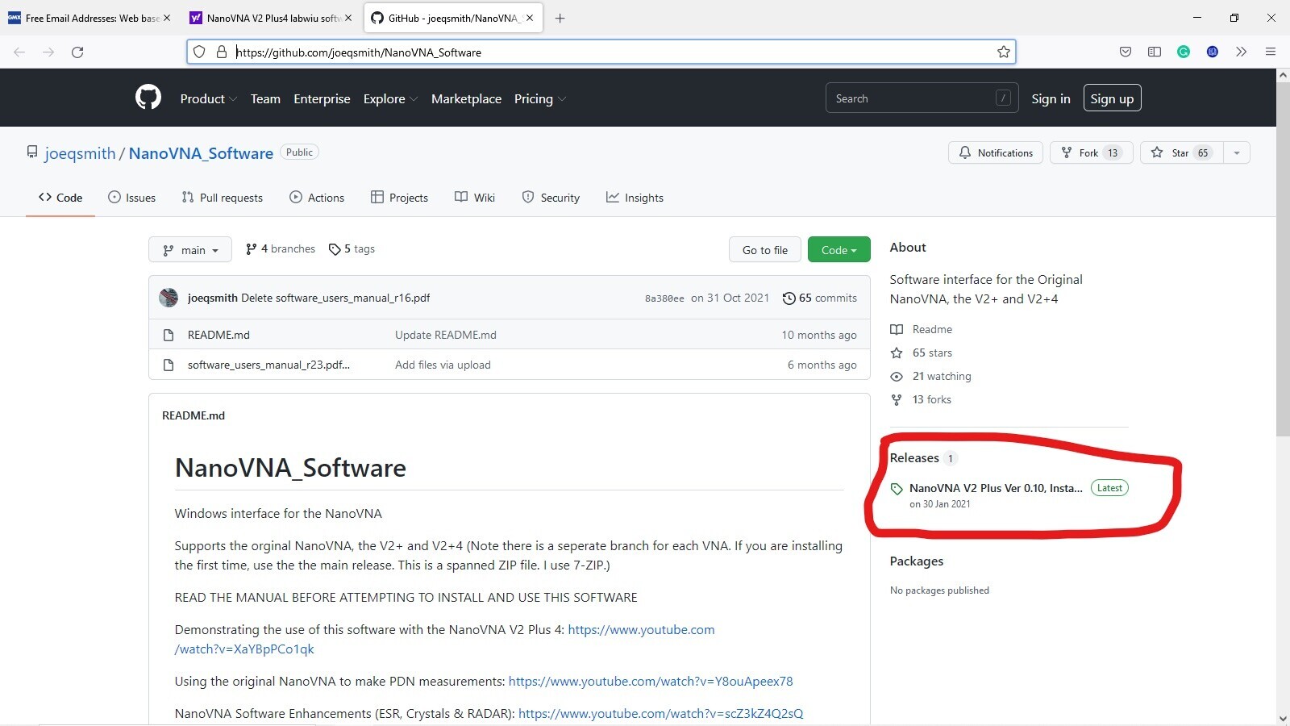
Task: Open the 5 tags link
Action: click(x=352, y=249)
